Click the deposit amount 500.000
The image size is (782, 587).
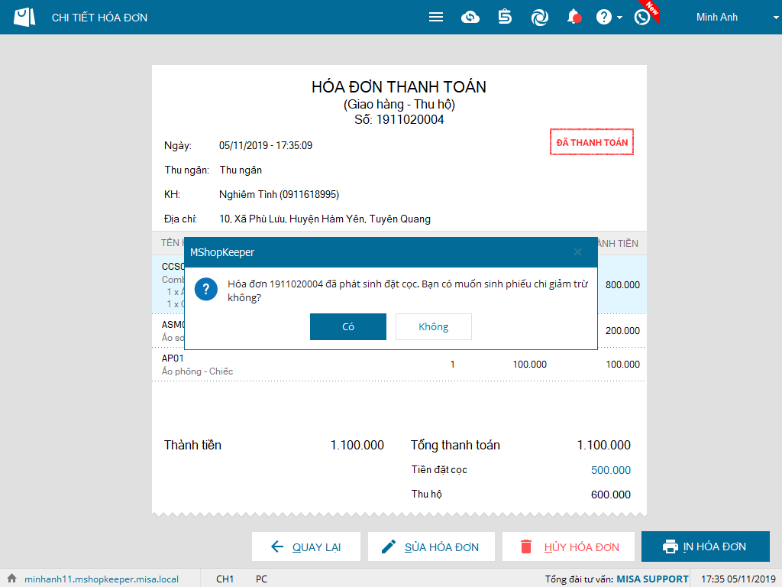(x=610, y=470)
